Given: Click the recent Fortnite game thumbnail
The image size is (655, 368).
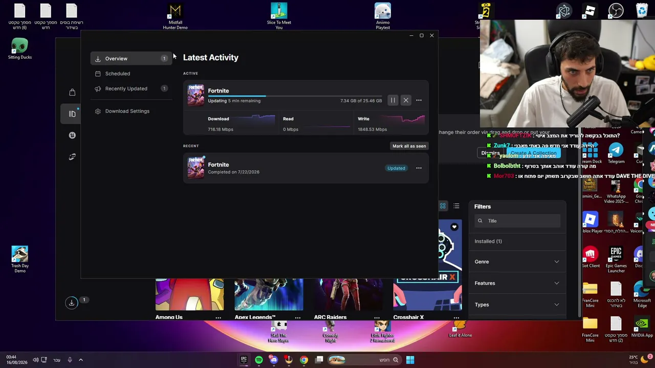Looking at the screenshot, I should [x=195, y=168].
